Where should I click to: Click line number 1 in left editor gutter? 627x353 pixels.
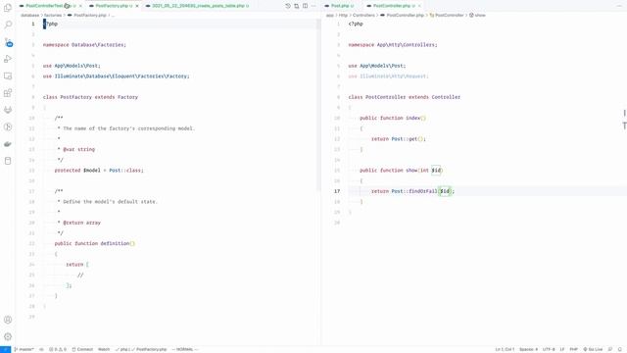[33, 24]
